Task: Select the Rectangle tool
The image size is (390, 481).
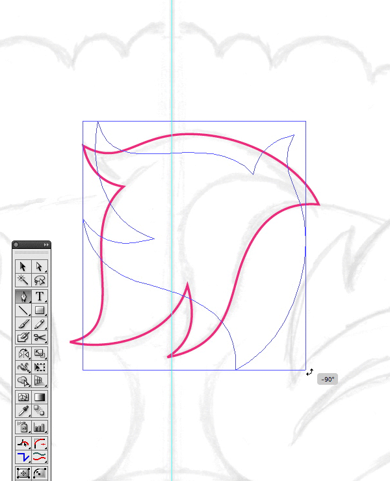Action: 40,310
